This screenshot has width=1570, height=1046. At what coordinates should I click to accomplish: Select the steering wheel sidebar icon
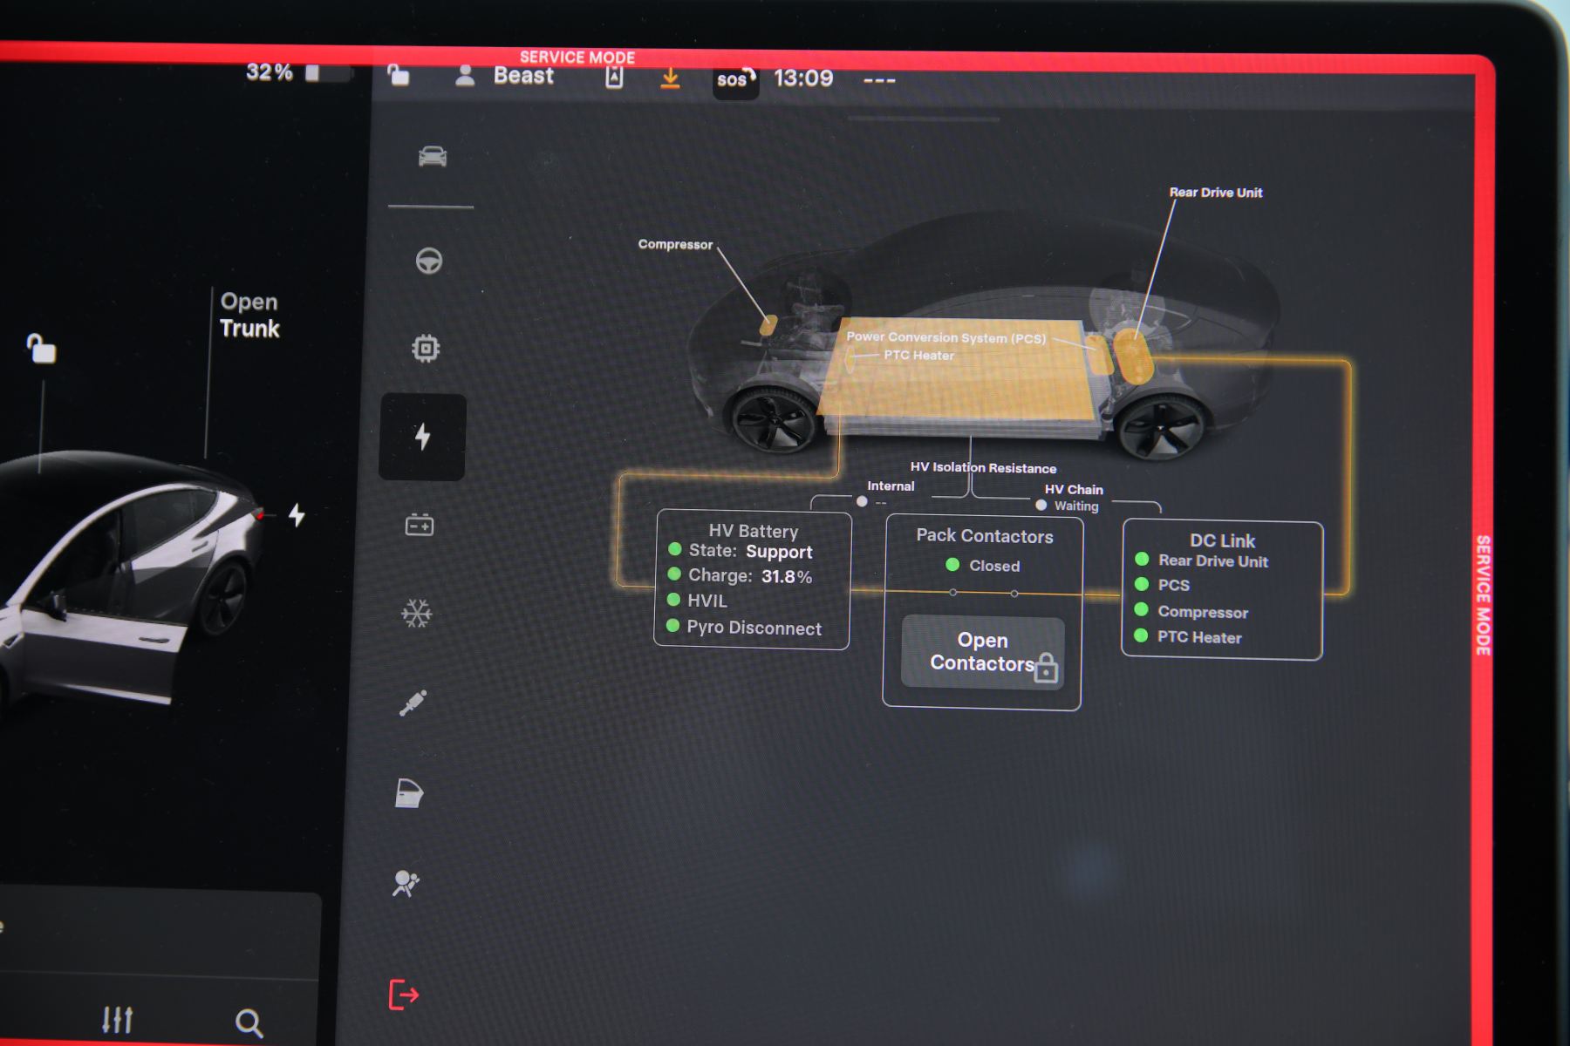[x=428, y=261]
